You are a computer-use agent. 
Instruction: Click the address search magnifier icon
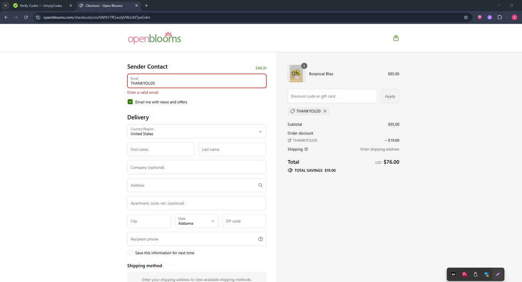coord(260,185)
